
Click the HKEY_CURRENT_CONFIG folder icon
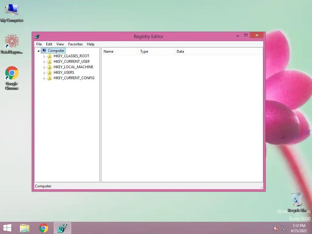click(49, 78)
